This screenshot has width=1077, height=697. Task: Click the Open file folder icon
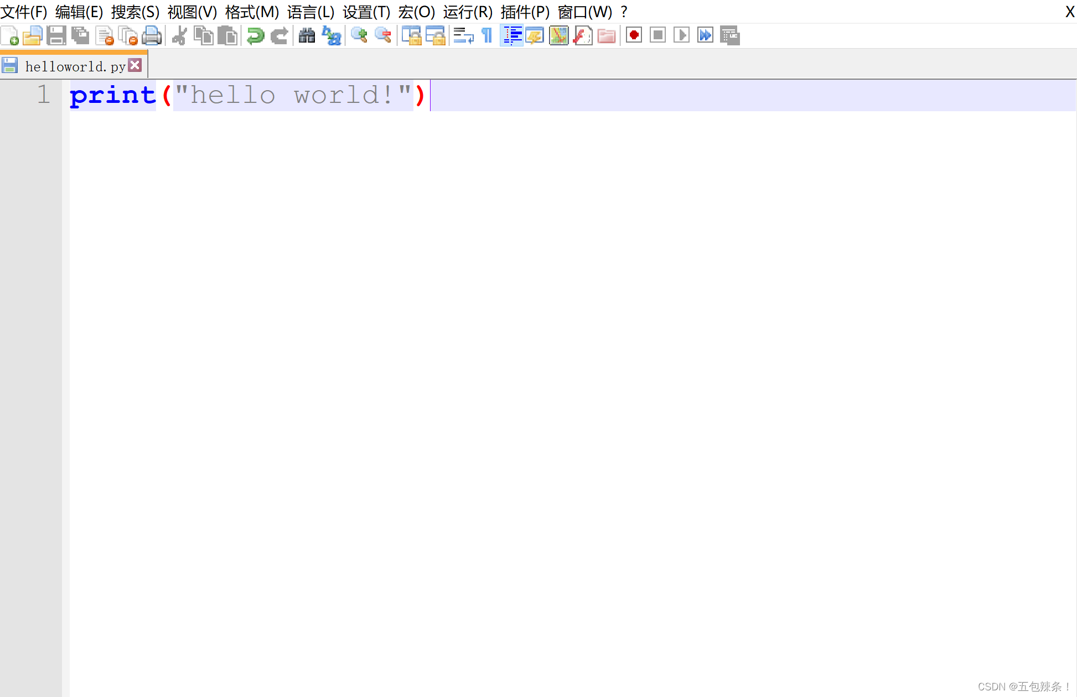click(x=33, y=36)
